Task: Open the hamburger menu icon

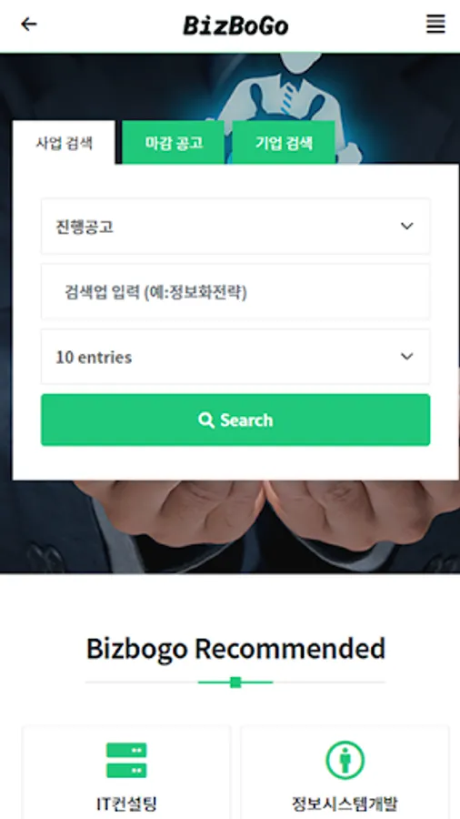Action: [x=435, y=24]
